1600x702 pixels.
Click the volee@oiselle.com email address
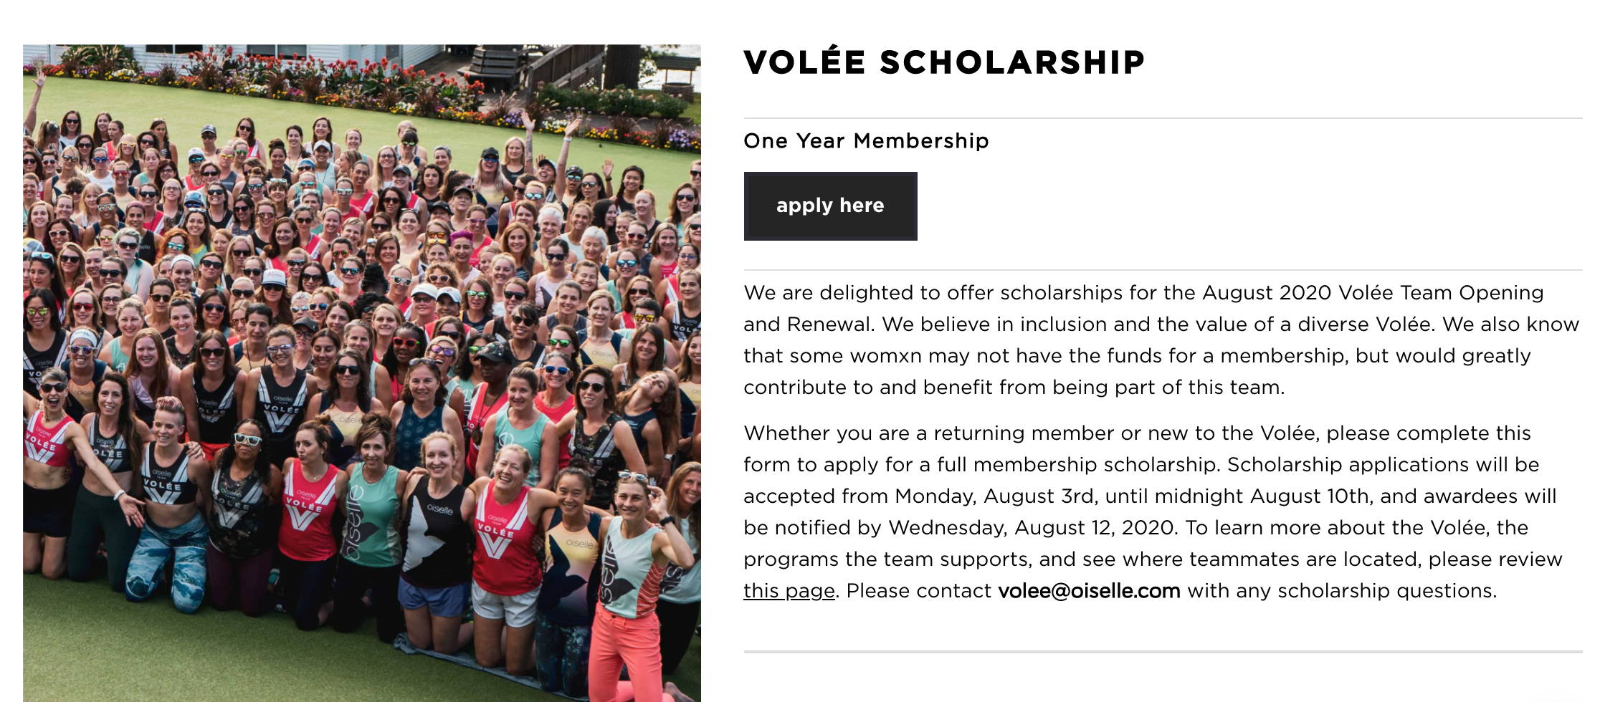point(1089,591)
